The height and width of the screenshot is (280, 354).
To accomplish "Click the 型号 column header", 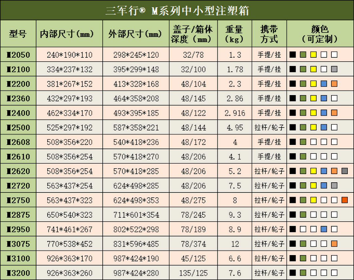I will coord(18,34).
